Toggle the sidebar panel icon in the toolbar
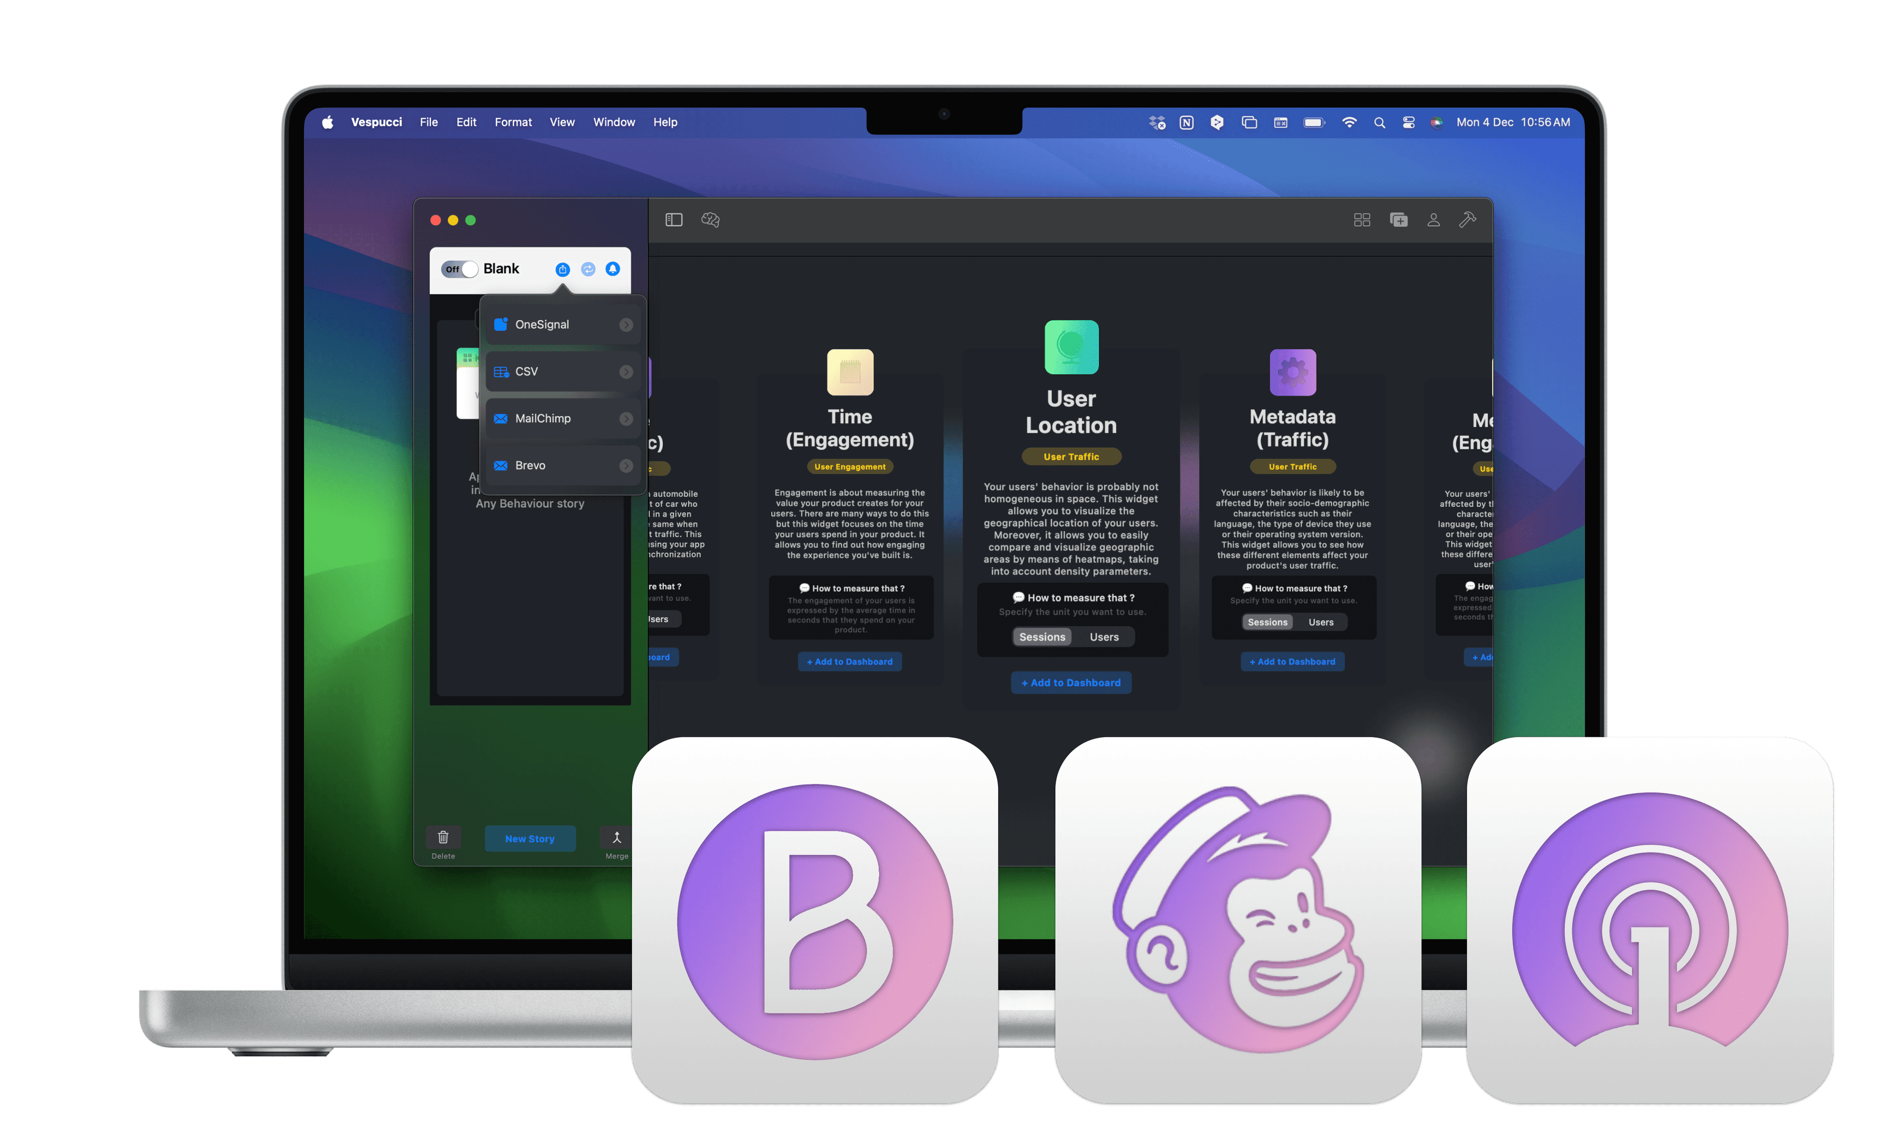The width and height of the screenshot is (1889, 1141). pos(674,220)
